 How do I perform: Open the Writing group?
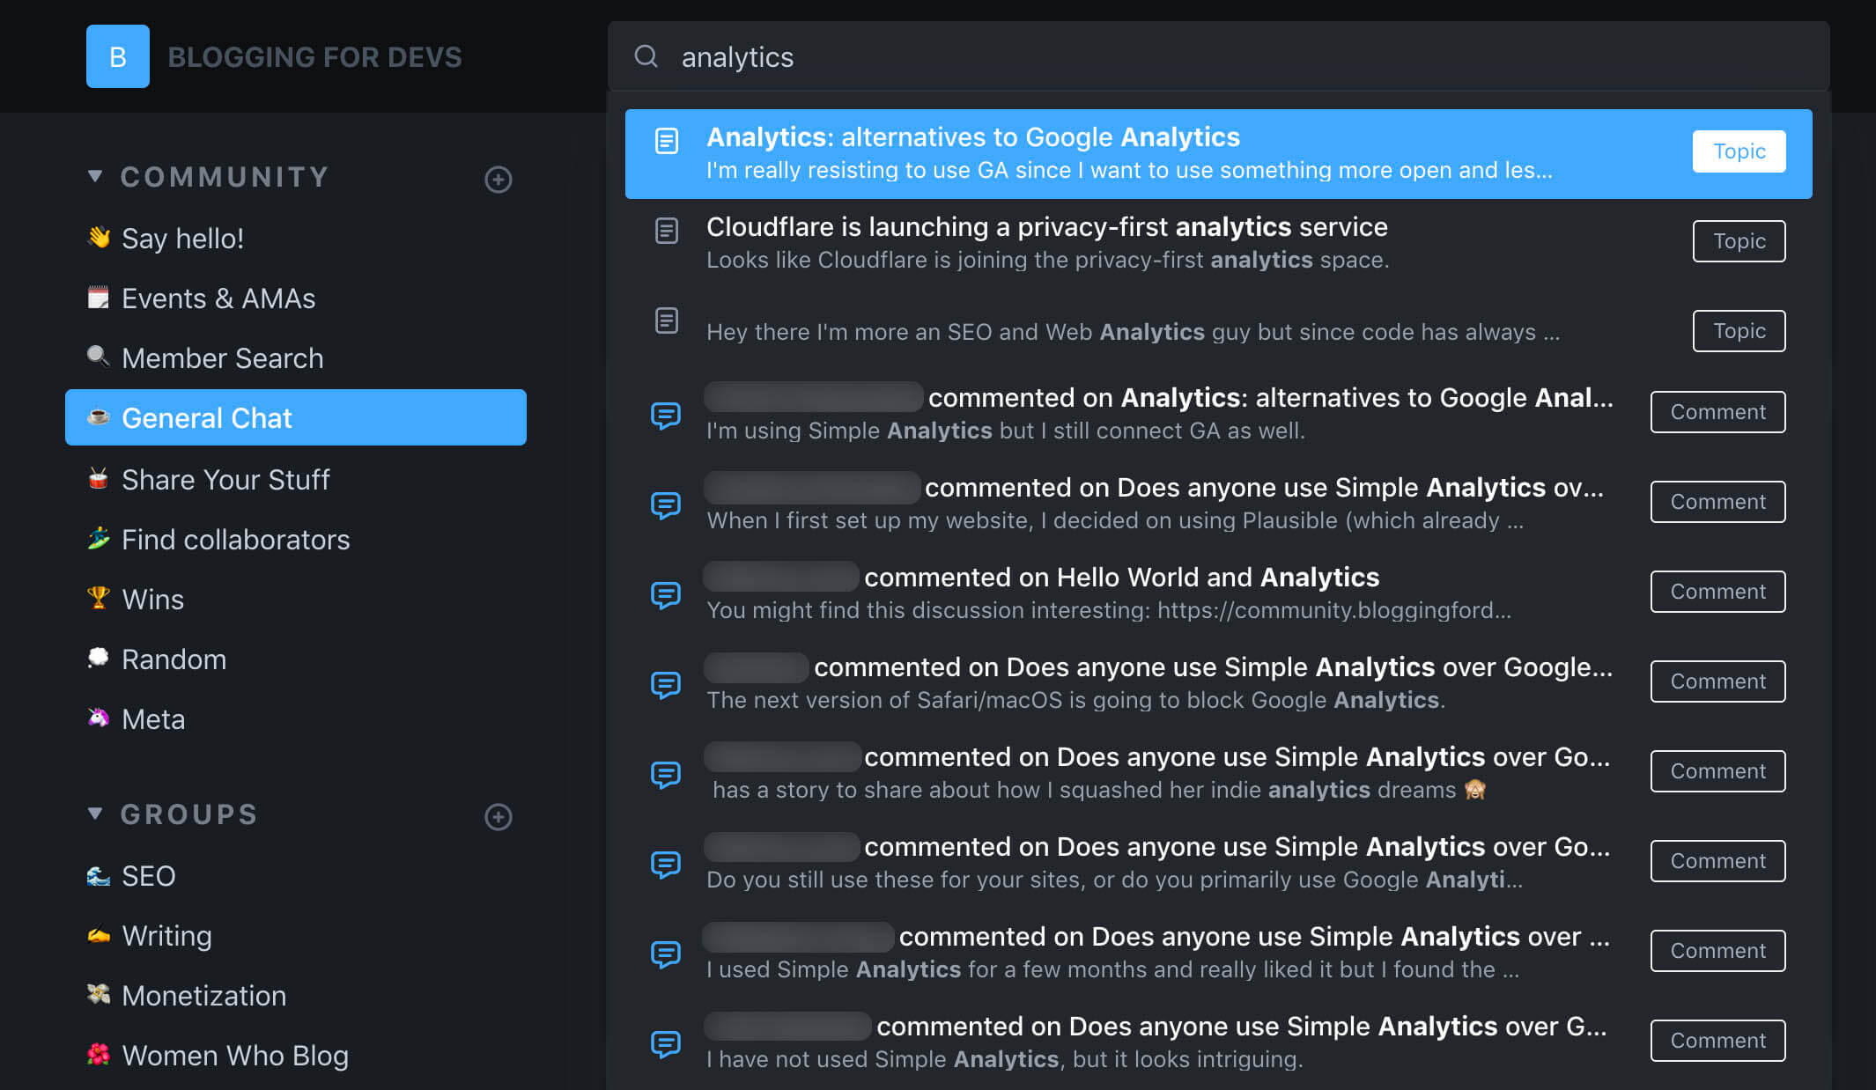click(296, 935)
